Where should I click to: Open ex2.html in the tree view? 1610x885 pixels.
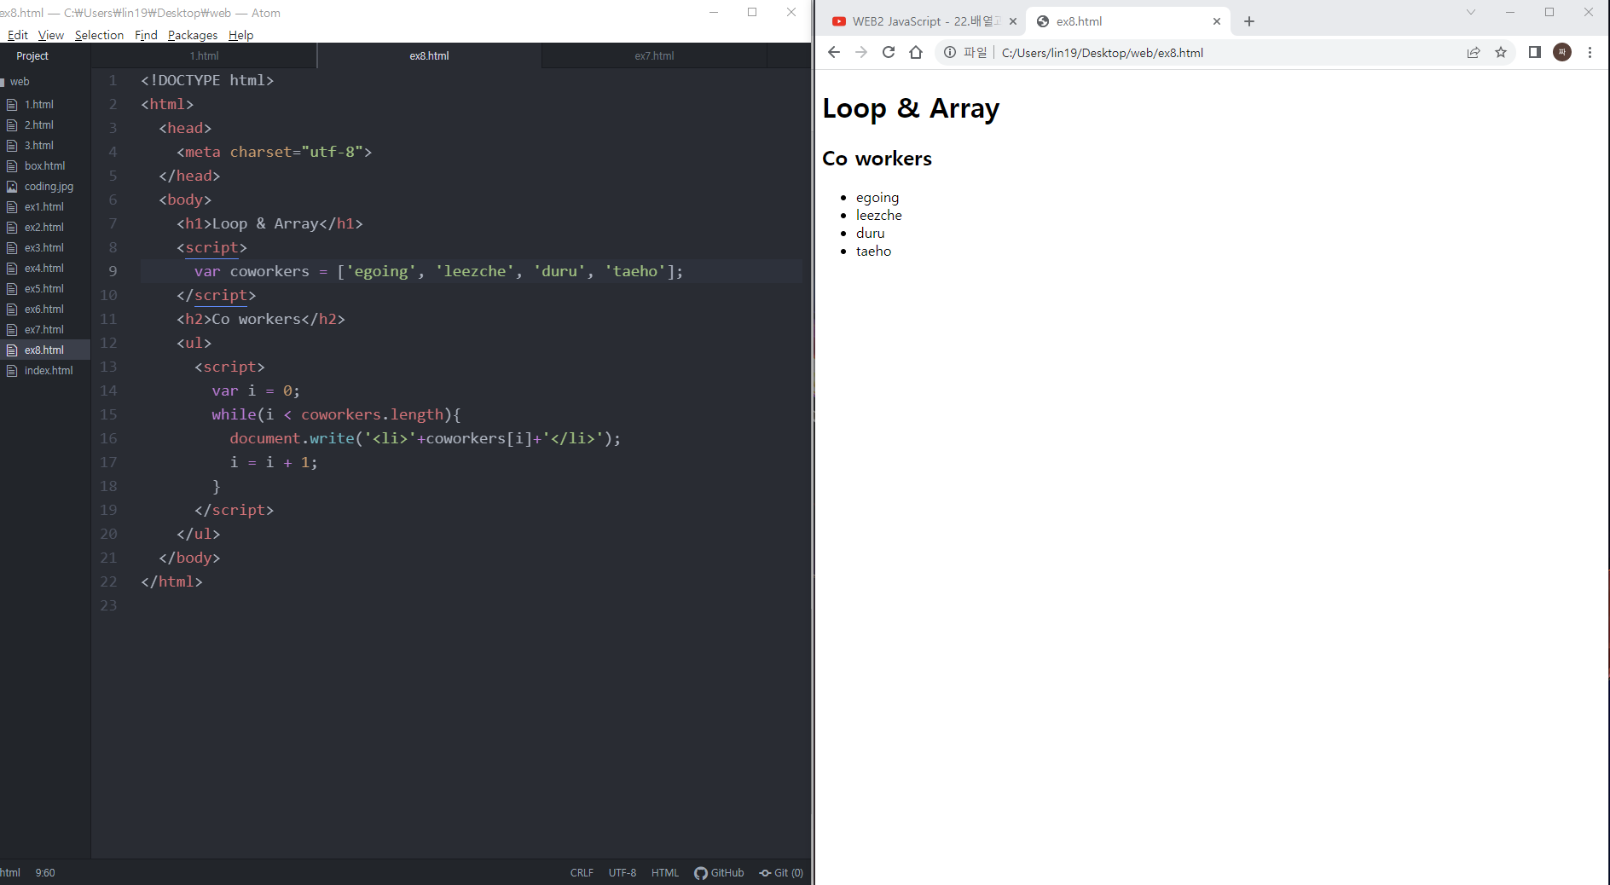pos(44,228)
